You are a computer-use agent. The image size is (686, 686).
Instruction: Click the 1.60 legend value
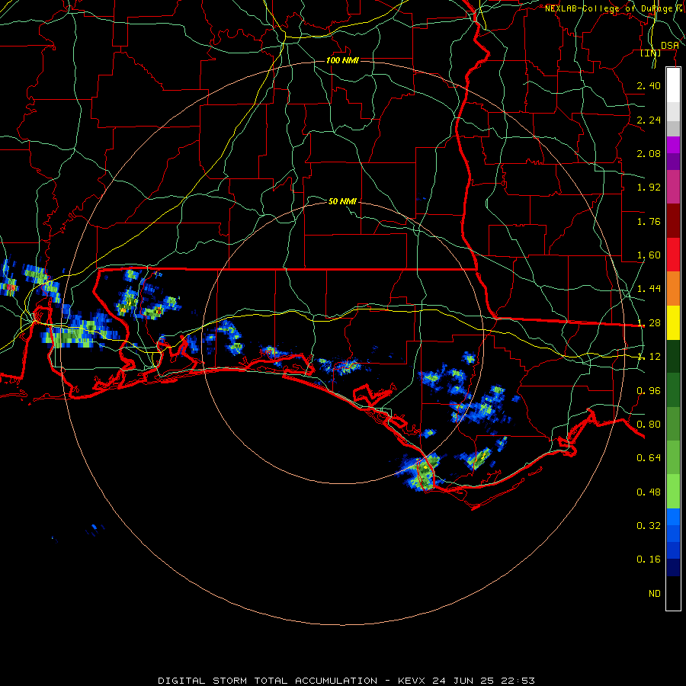(x=649, y=255)
